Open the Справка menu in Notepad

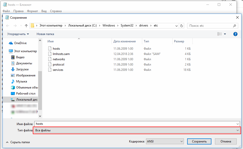click(56, 11)
